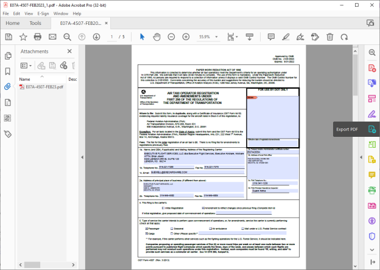Screen dimensions: 380x270
Task: Open the E-Sign menu
Action: click(x=43, y=13)
